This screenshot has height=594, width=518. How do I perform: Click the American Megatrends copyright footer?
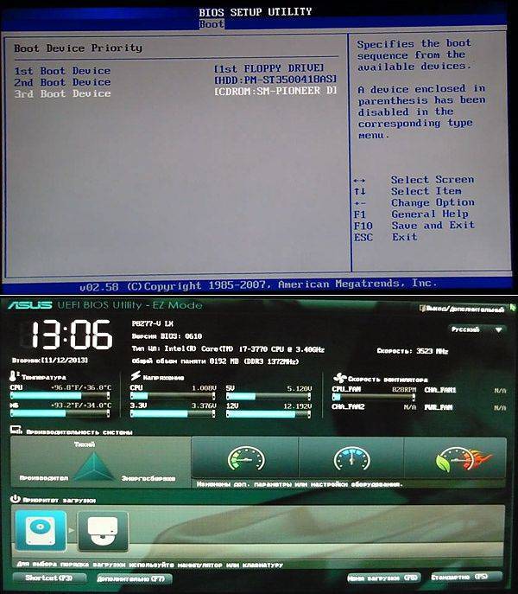[258, 284]
